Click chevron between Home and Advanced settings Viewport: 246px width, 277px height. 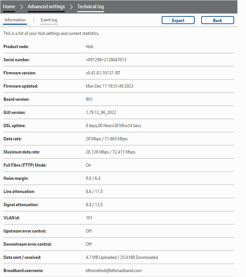(x=21, y=7)
